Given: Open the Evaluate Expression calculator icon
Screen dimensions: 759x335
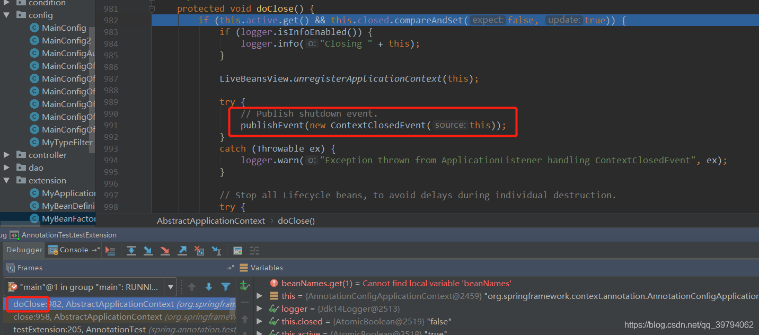Looking at the screenshot, I should click(x=237, y=250).
